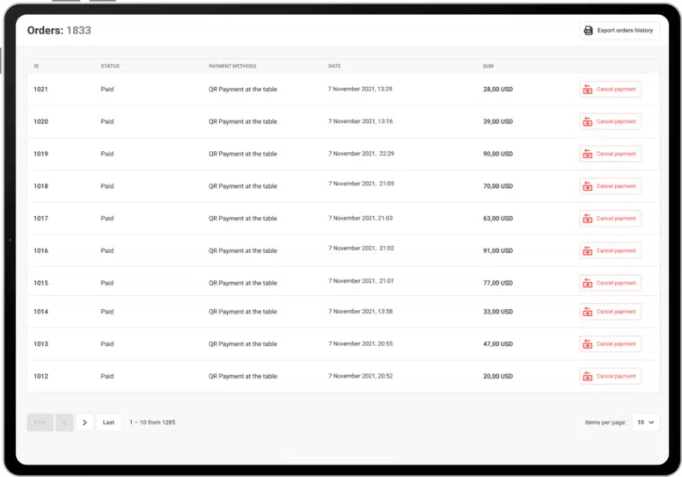Sort by the Sum column header
The height and width of the screenshot is (477, 682).
(x=488, y=66)
